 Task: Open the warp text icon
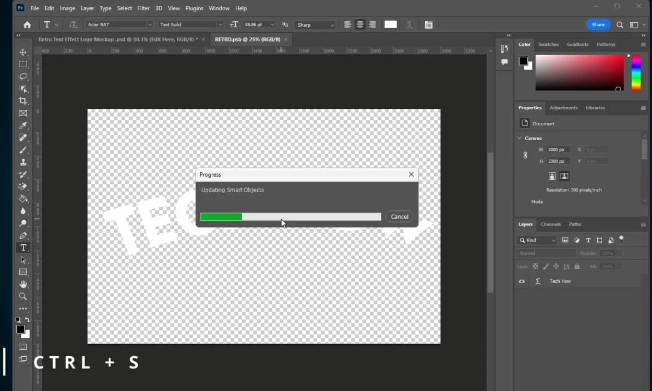pos(409,24)
